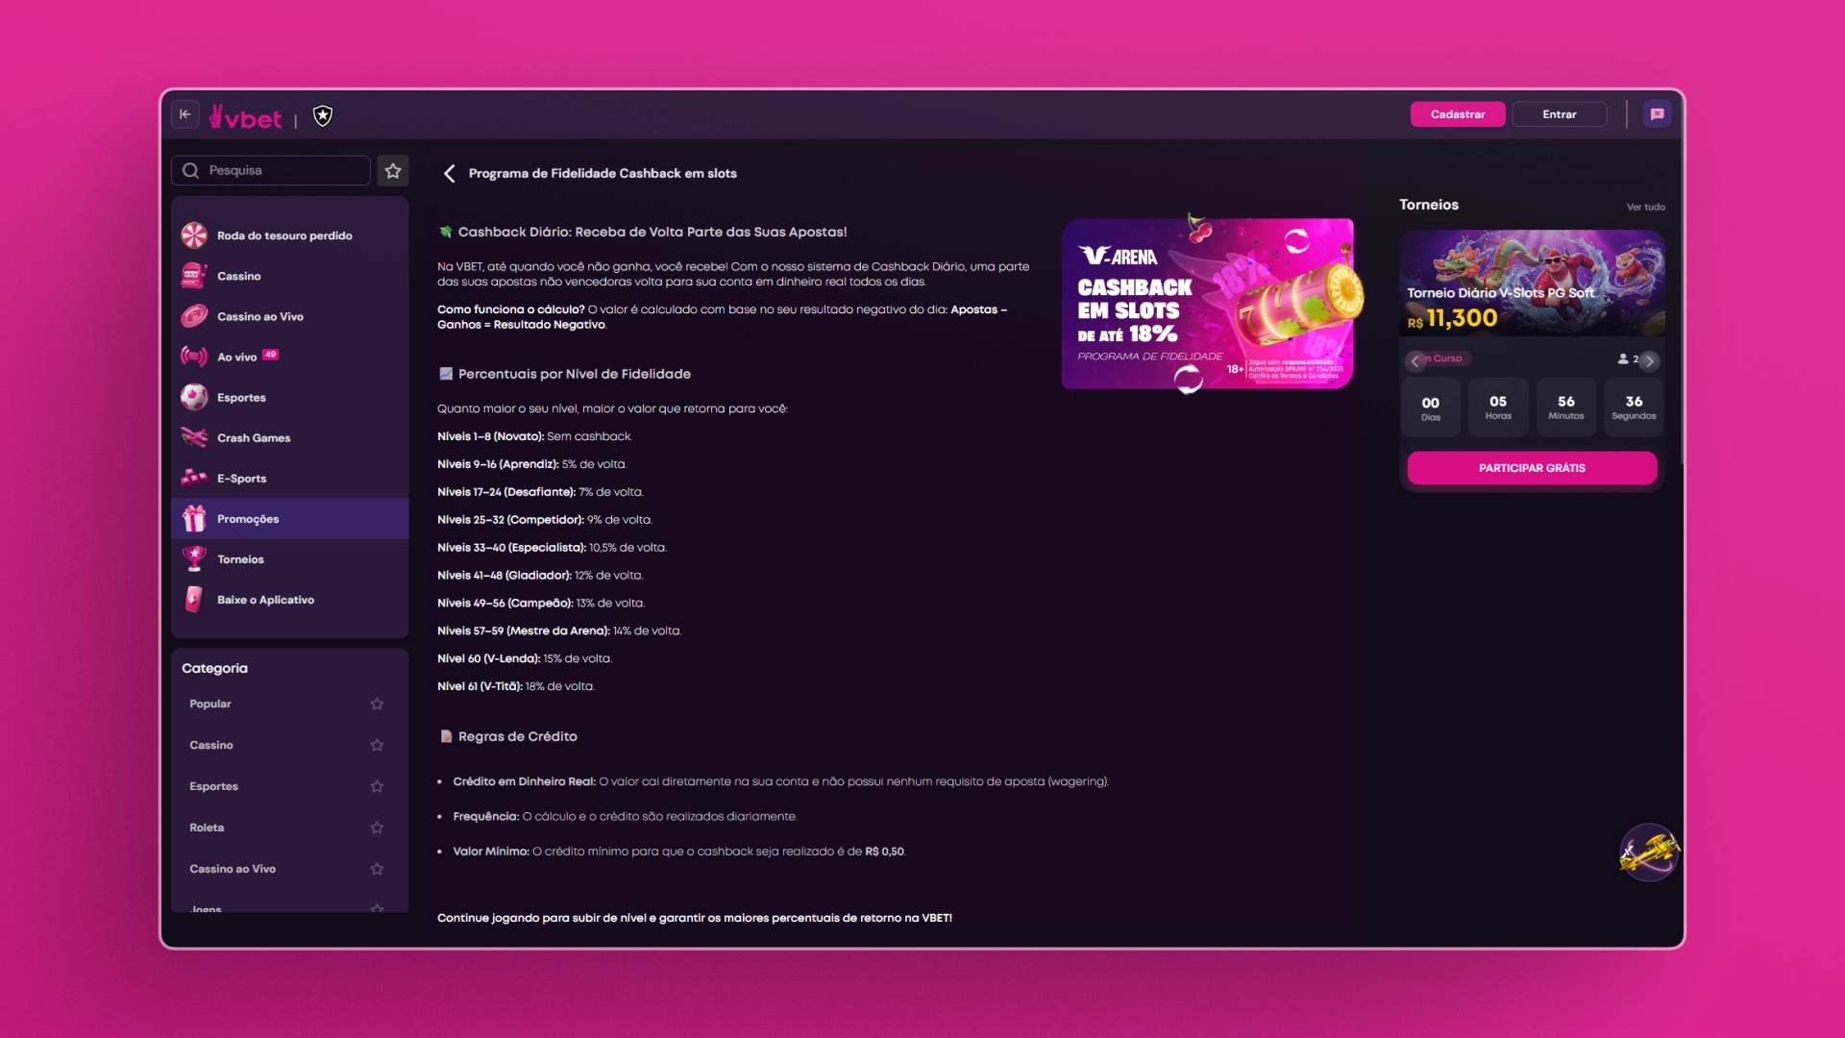Open the Torneios menu item

tap(289, 558)
